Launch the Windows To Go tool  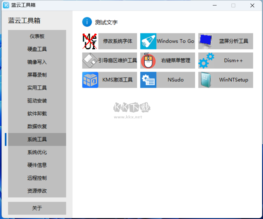click(167, 41)
